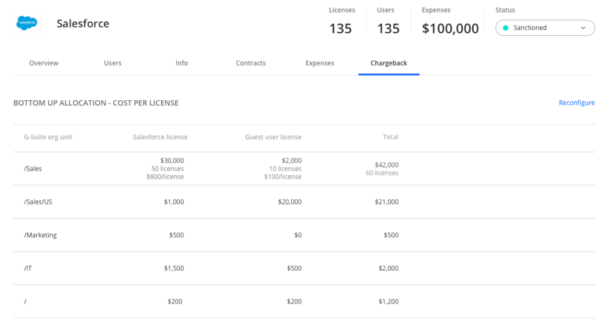The image size is (610, 328).
Task: Click the $500 Salesforce license cell for /Marketing
Action: pos(176,235)
